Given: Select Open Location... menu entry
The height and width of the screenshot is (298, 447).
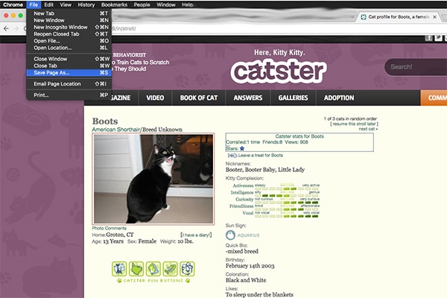Looking at the screenshot, I should (x=69, y=48).
